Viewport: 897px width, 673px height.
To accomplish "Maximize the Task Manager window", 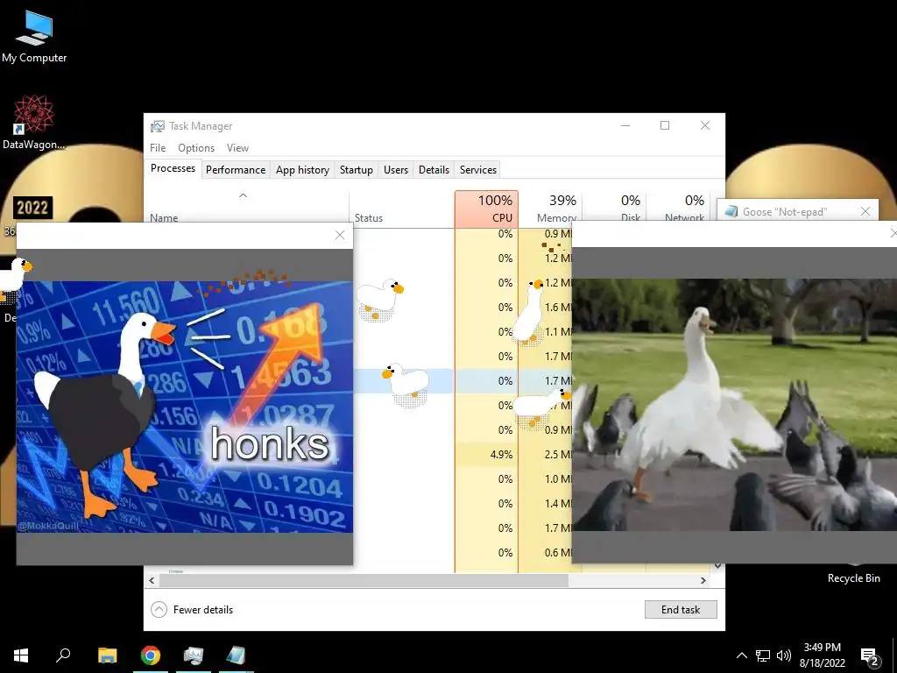I will click(x=665, y=125).
